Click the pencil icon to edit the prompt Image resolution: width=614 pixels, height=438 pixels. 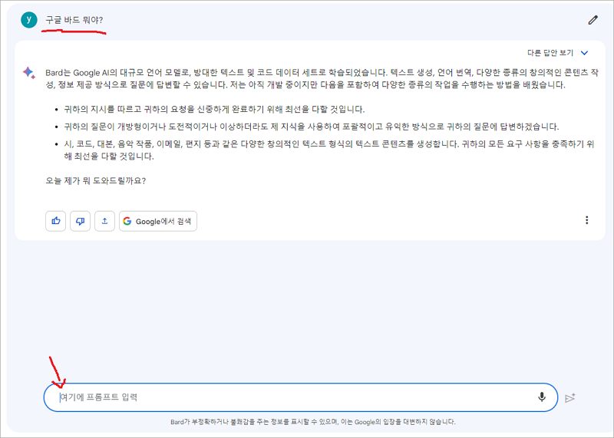point(593,20)
